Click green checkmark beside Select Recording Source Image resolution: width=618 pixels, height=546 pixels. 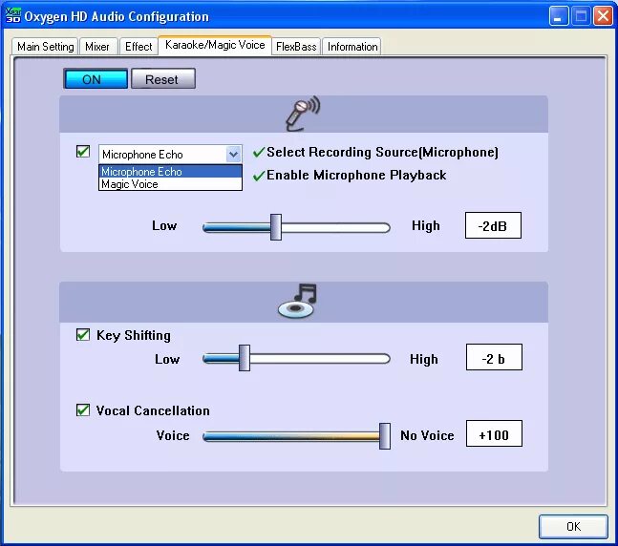click(x=259, y=152)
